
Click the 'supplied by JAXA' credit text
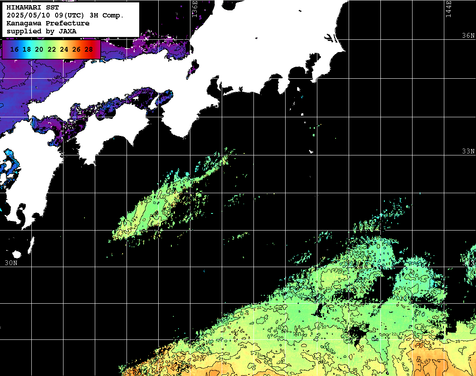(42, 31)
